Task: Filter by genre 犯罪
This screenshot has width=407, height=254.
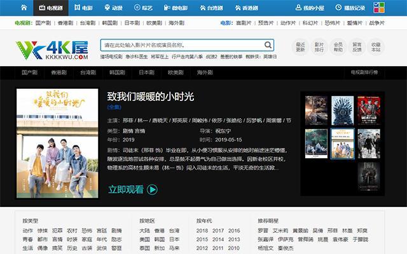Action: tap(57, 231)
